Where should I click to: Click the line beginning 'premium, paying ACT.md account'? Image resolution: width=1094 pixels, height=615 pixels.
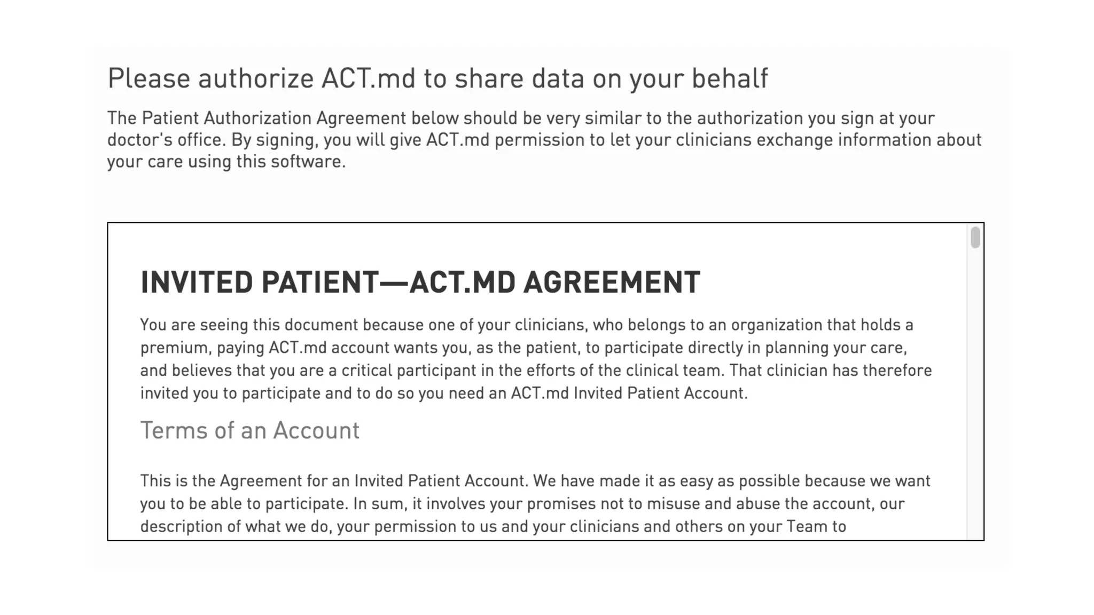click(x=524, y=348)
